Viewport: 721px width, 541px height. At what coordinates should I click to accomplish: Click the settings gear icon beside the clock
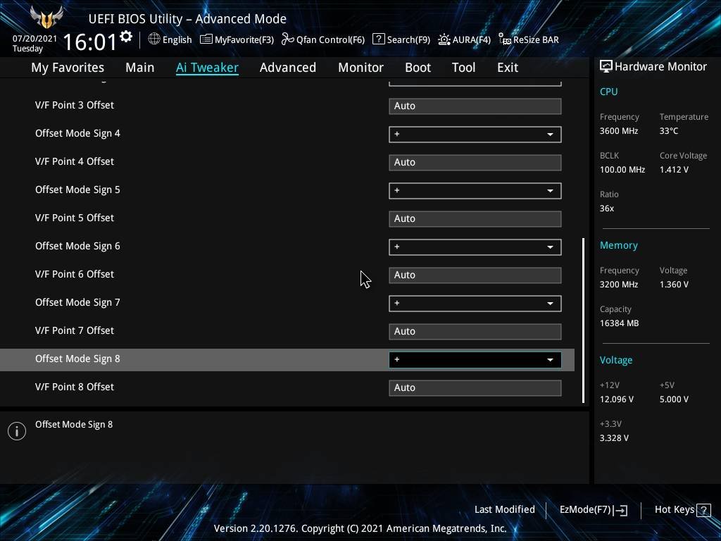coord(126,37)
